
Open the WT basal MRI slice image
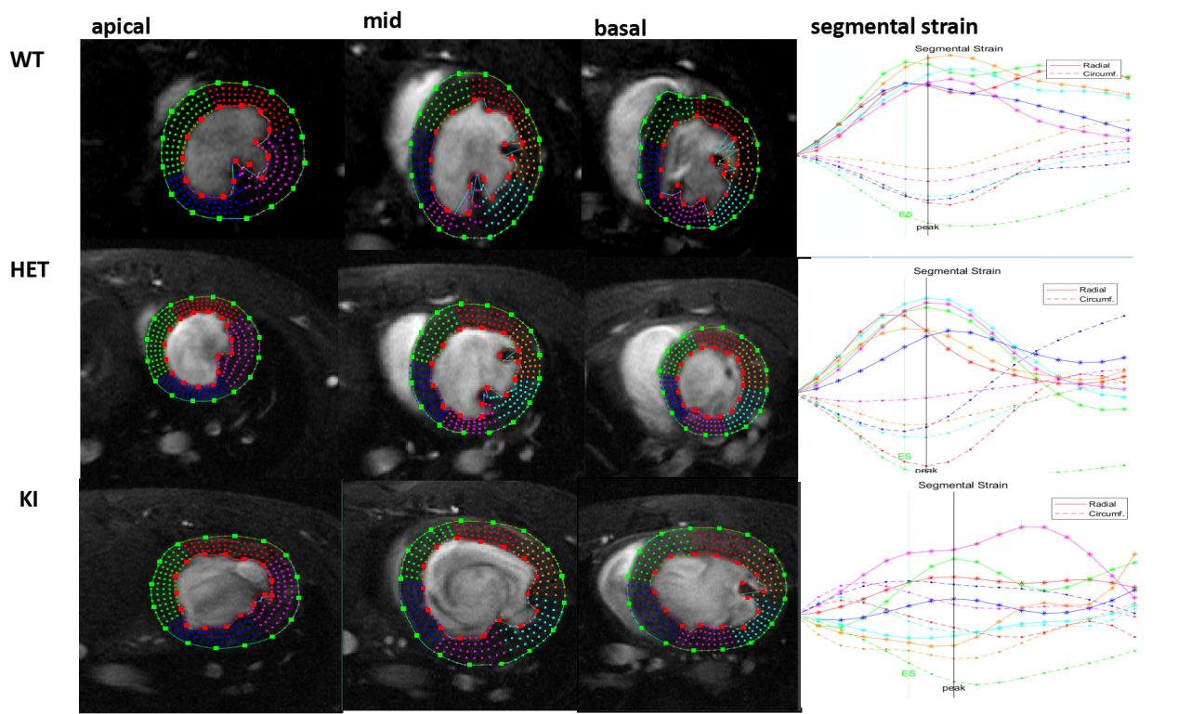(688, 148)
